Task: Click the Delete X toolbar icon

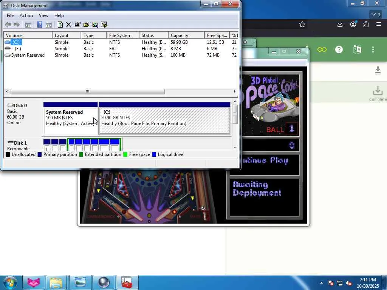Action: (69, 25)
